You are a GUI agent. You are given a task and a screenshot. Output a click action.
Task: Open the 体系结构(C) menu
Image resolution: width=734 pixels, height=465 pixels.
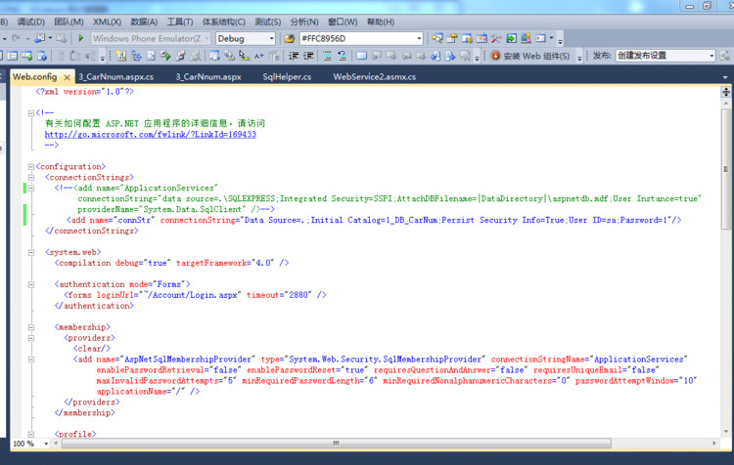pos(224,21)
